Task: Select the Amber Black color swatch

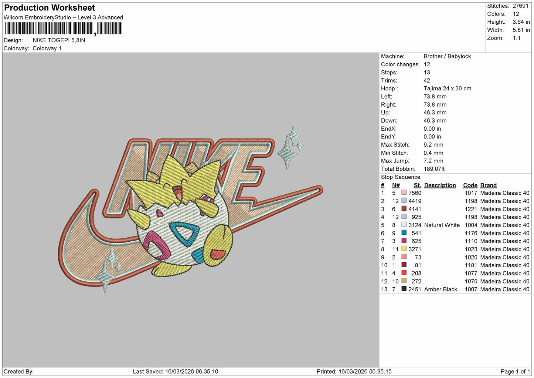Action: (x=404, y=289)
